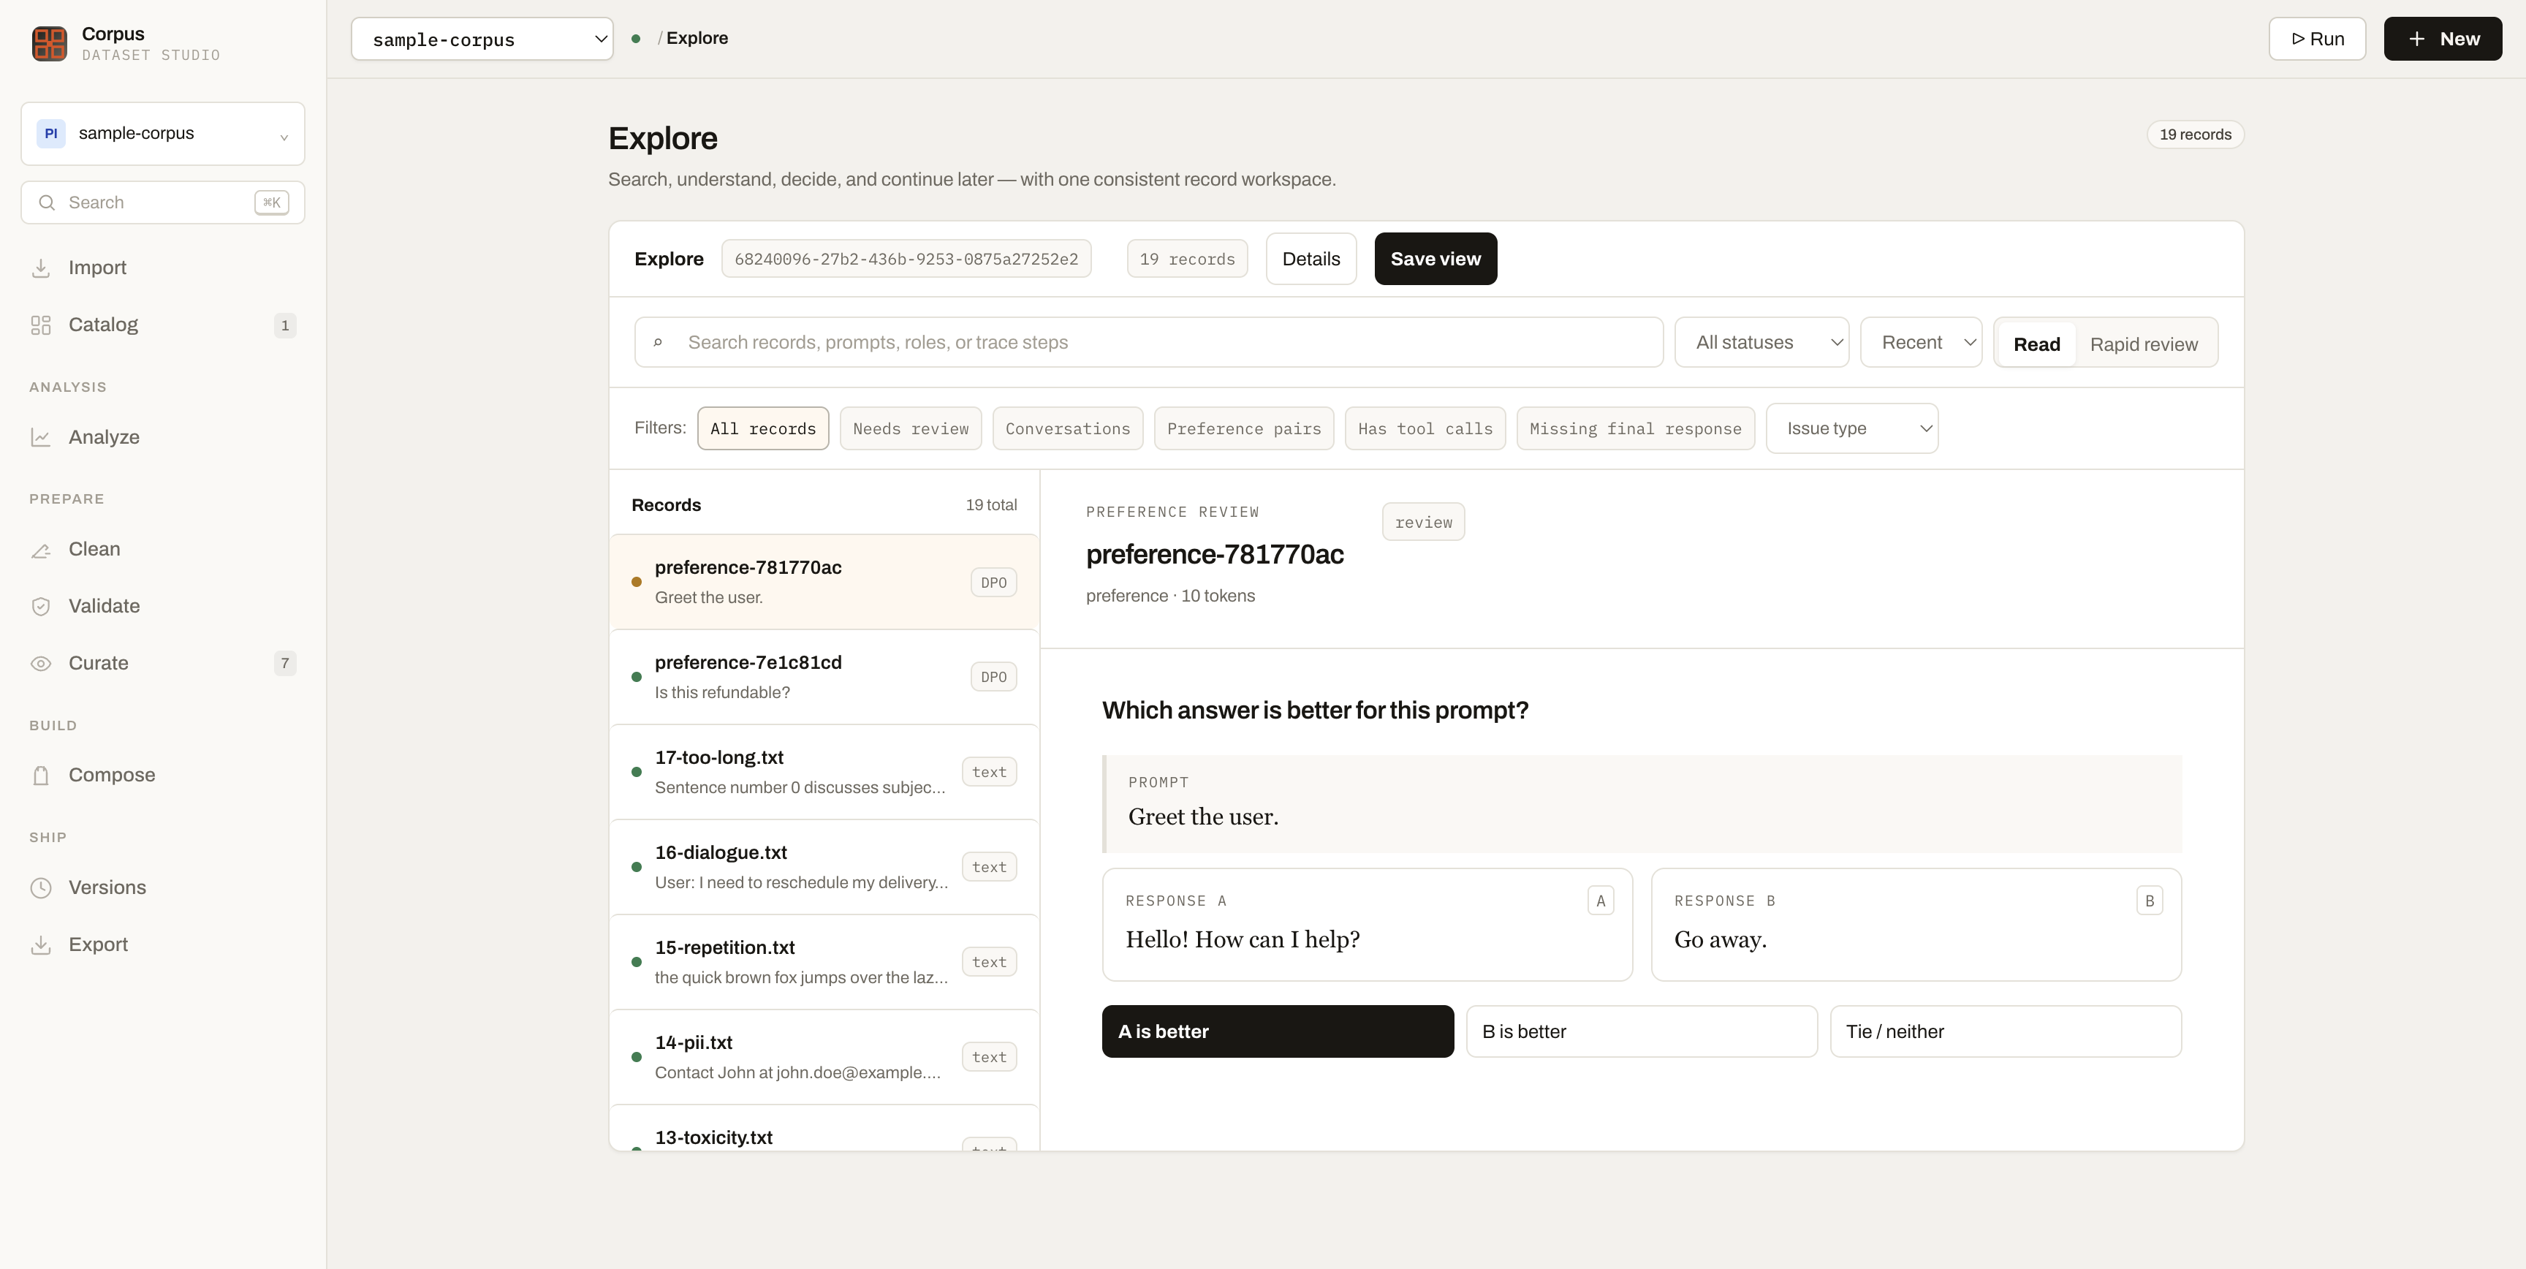Screen dimensions: 2526x1269
Task: Open record preference-7e1c81cd
Action: click(x=824, y=677)
